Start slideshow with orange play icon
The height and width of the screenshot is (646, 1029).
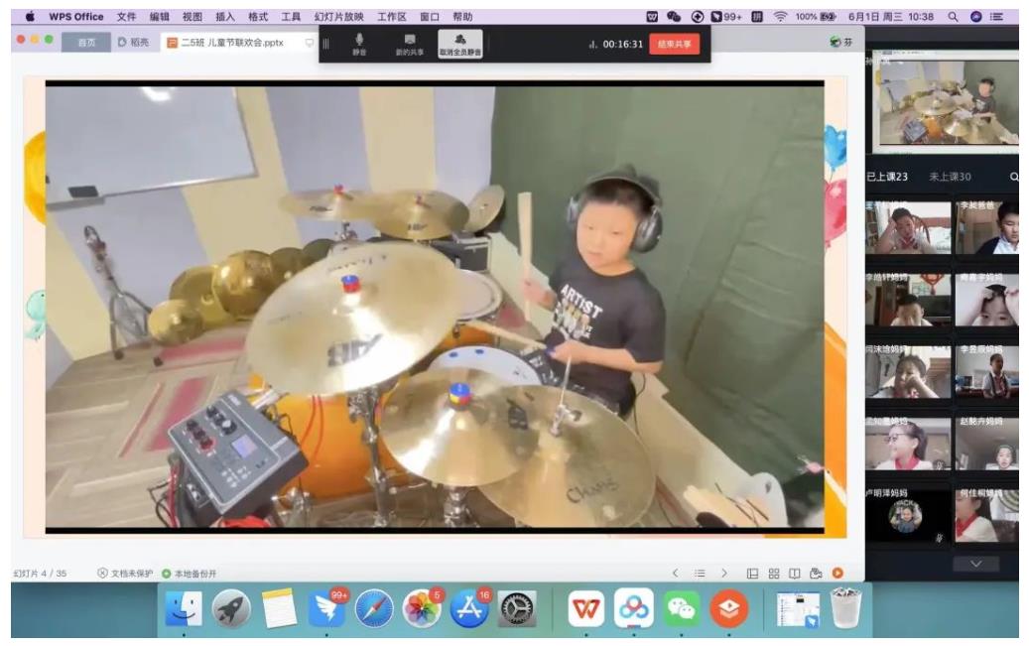(x=837, y=573)
